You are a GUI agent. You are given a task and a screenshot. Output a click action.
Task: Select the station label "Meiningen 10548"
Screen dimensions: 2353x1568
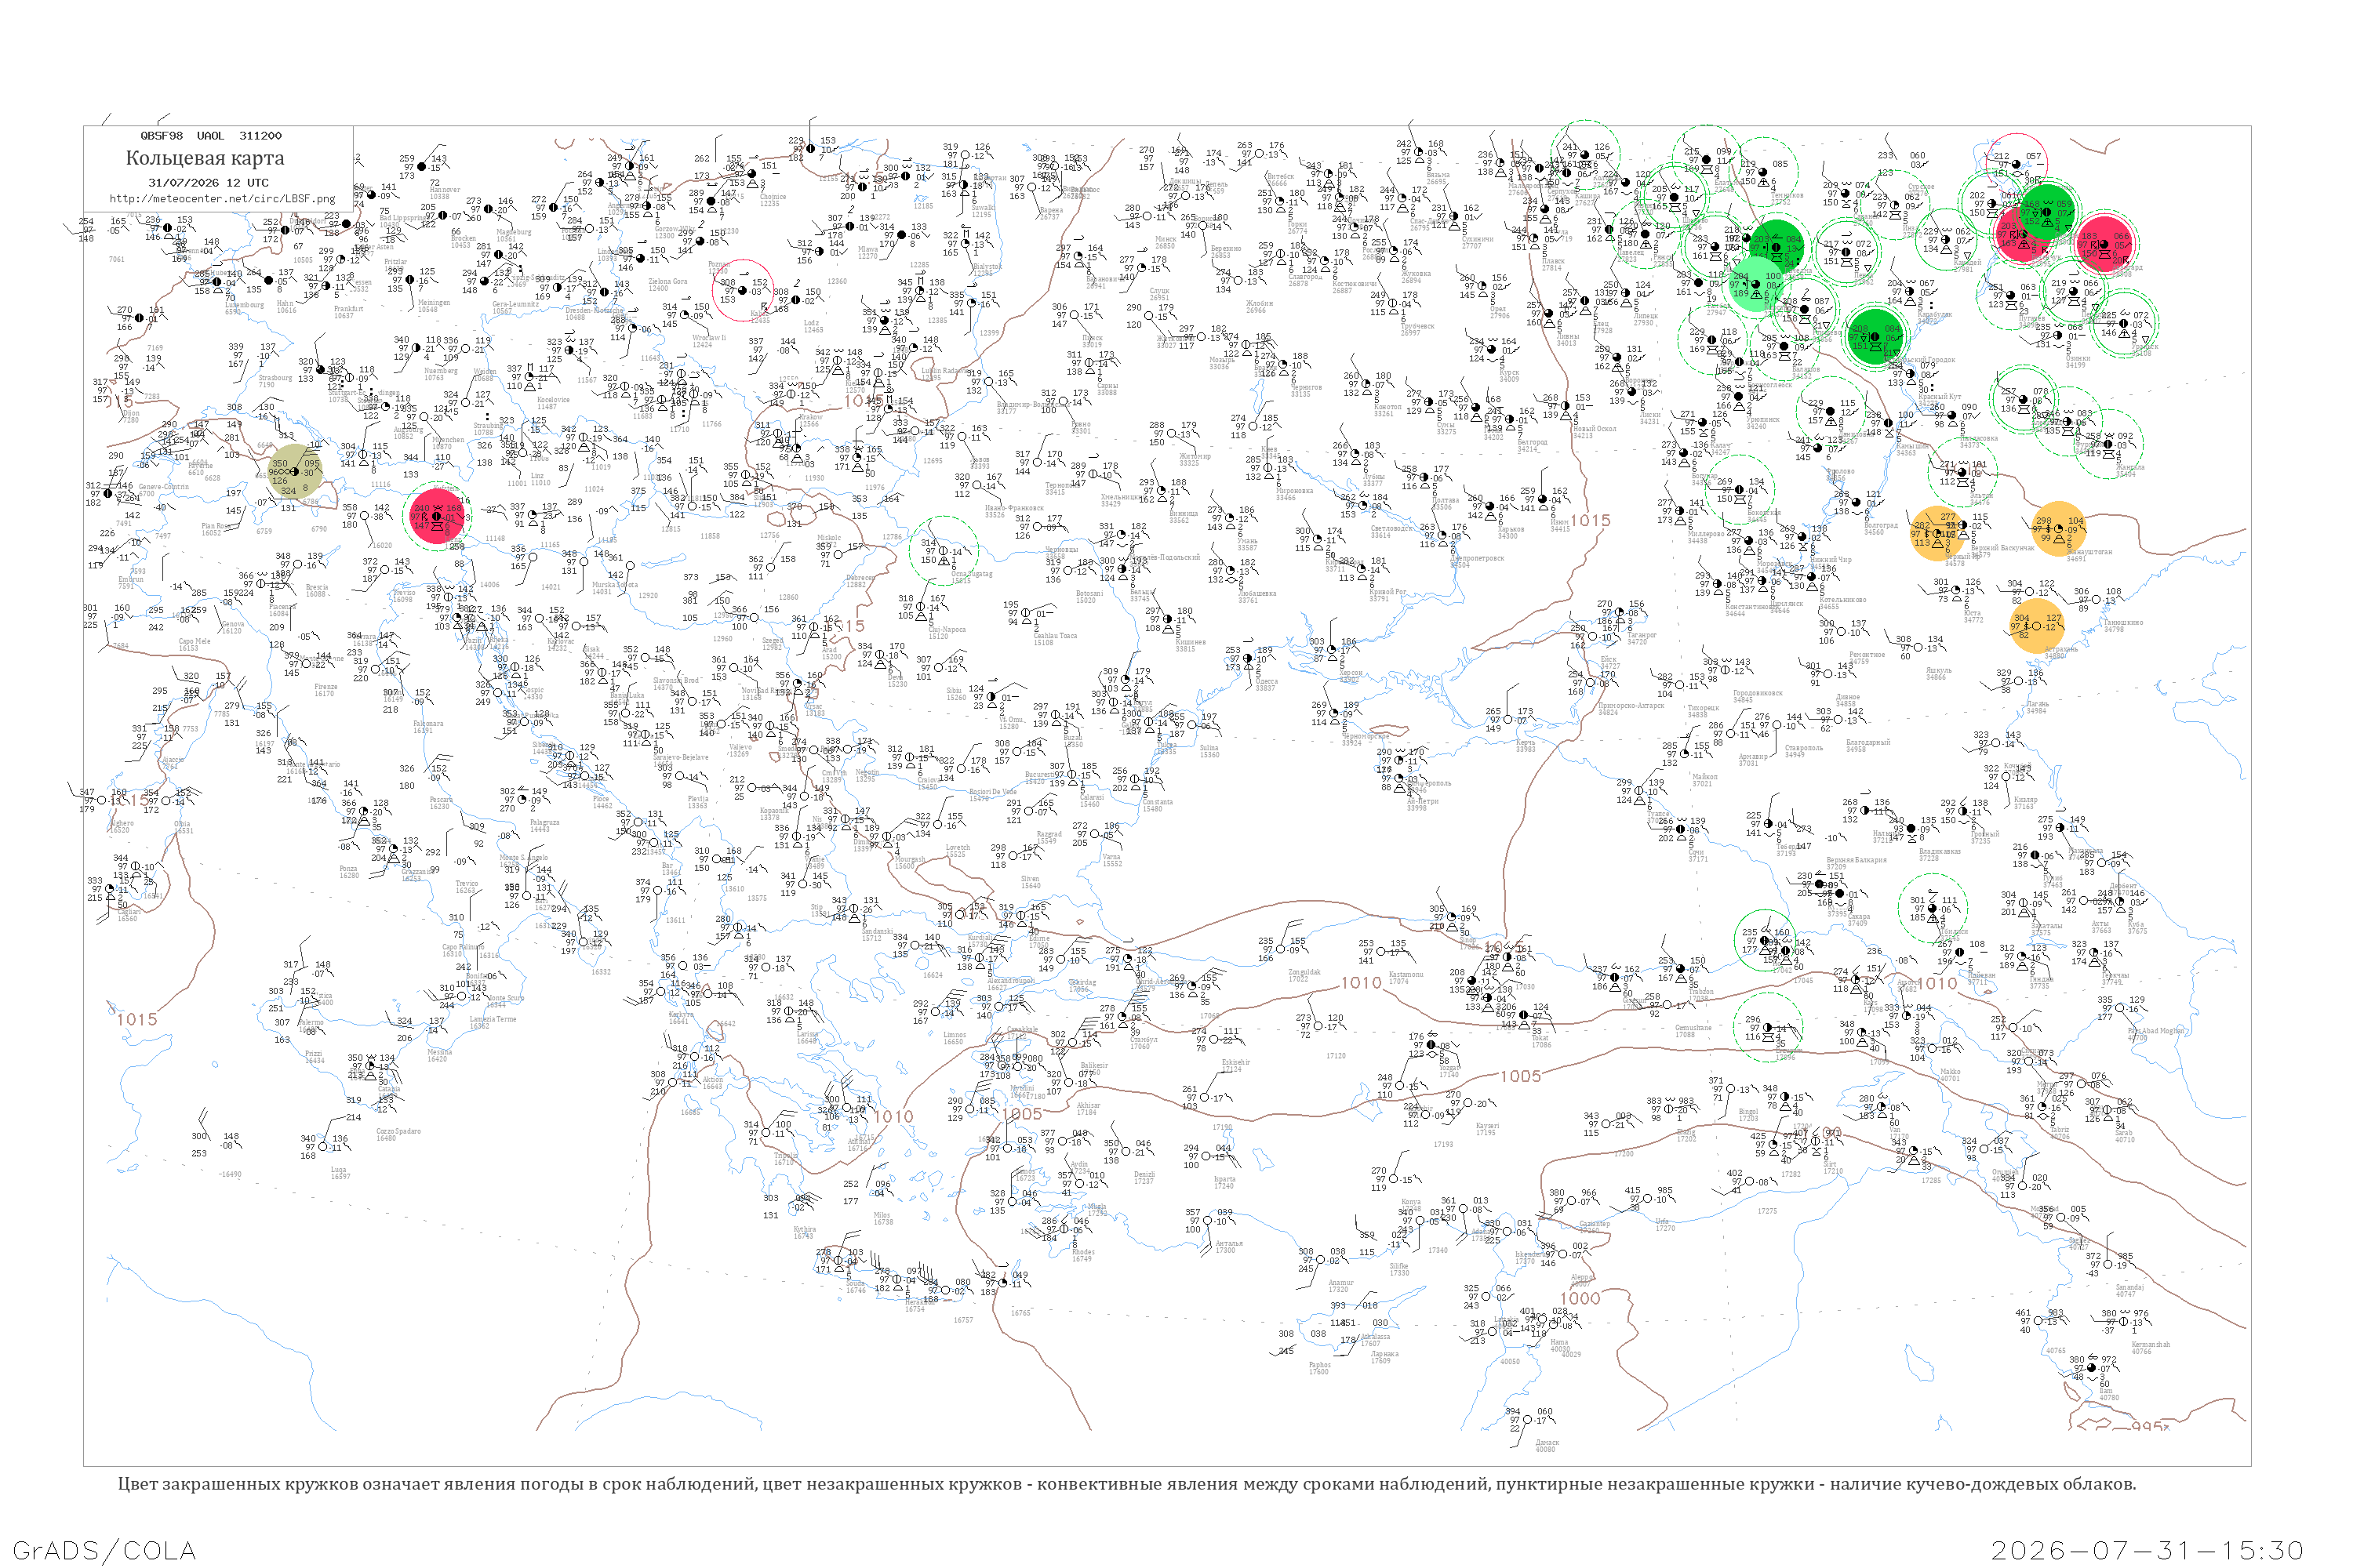[435, 306]
